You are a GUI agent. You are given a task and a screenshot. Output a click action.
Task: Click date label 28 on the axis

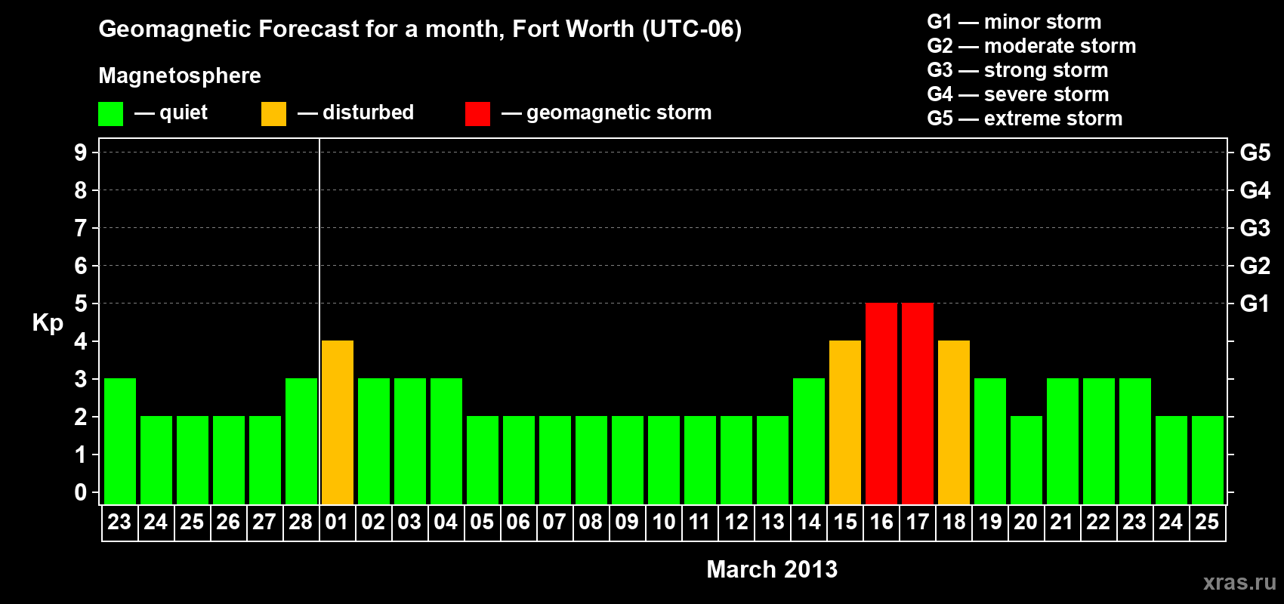[x=301, y=522]
